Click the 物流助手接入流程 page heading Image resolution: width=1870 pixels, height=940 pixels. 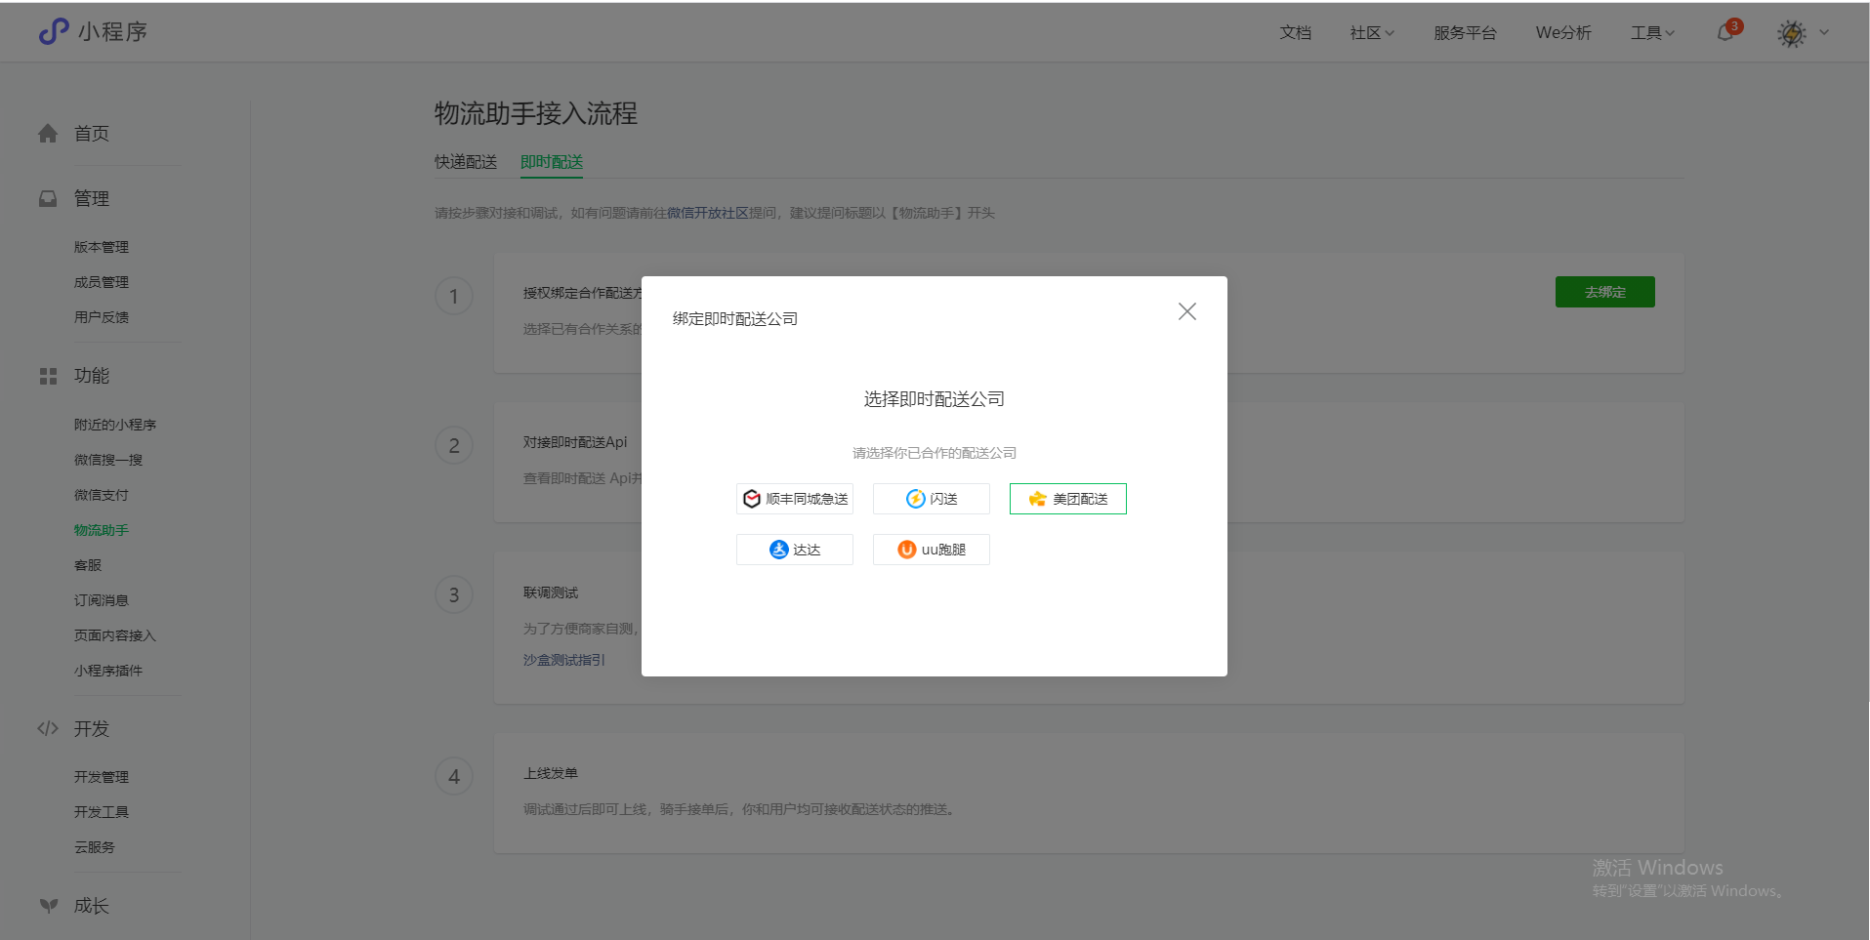pyautogui.click(x=536, y=113)
